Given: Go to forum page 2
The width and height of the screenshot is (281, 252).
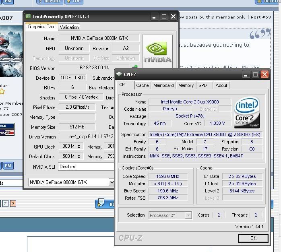Looking at the screenshot, I should (5, 204).
